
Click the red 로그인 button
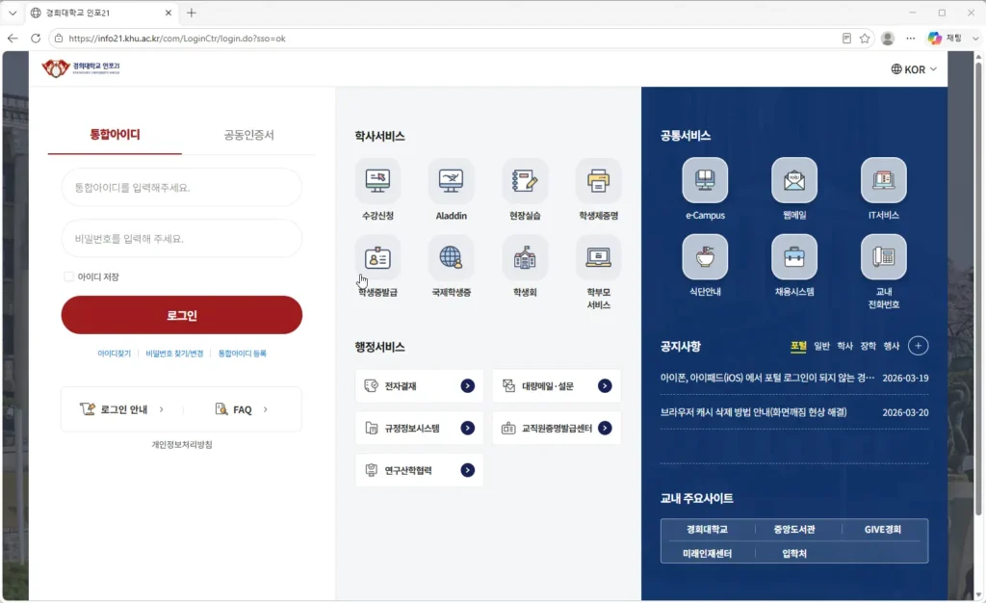pos(182,315)
